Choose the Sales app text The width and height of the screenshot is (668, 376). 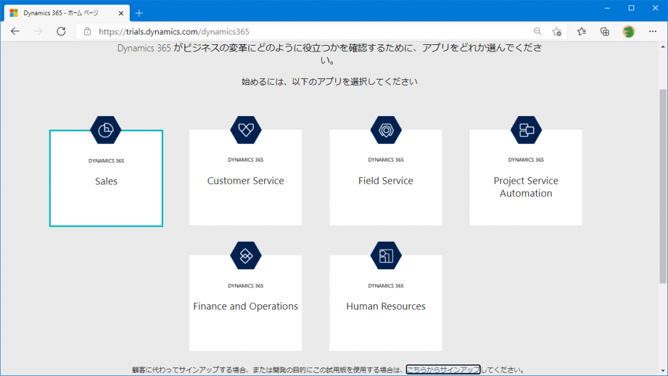click(x=106, y=181)
